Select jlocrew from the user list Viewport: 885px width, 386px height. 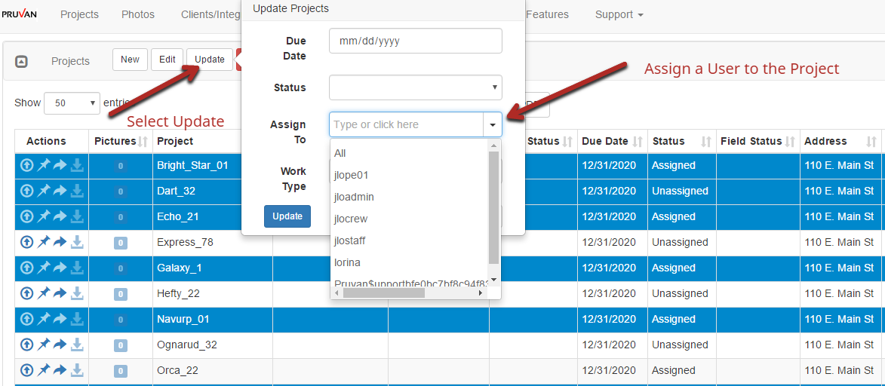pyautogui.click(x=351, y=219)
